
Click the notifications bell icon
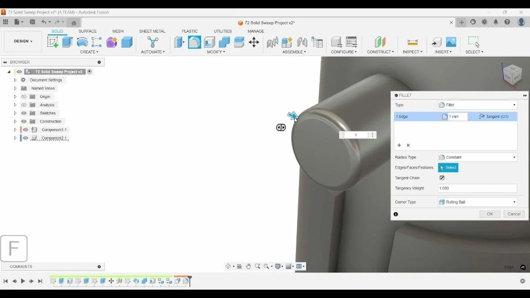tap(496, 22)
